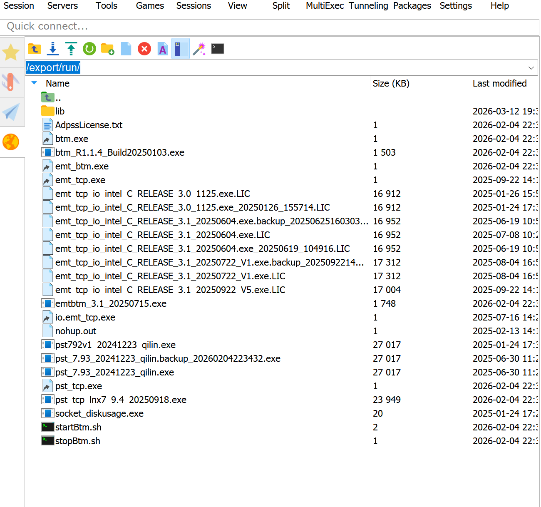
Task: Collapse the blue triangle beside Name header
Action: 34,83
